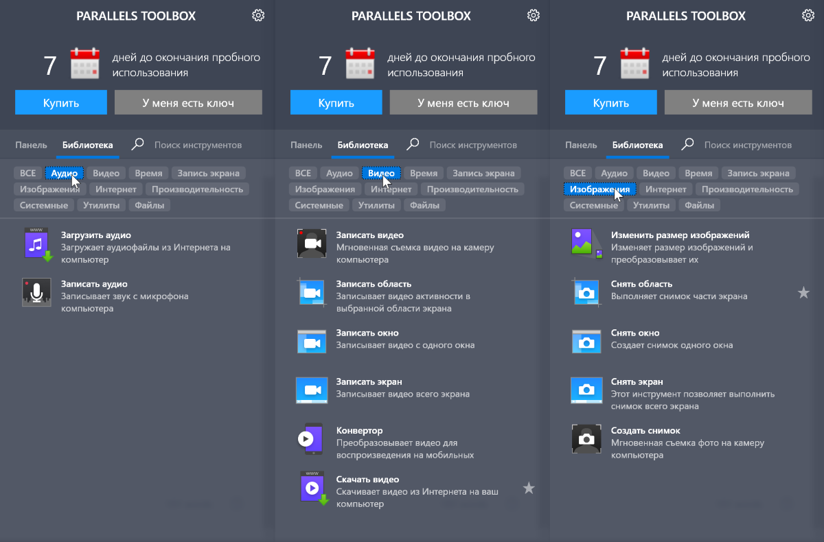Open the Записать окно tool icon
This screenshot has width=824, height=542.
tap(311, 341)
